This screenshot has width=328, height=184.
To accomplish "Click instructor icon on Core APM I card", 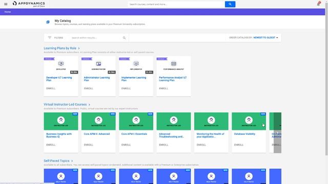I will coord(136,120).
